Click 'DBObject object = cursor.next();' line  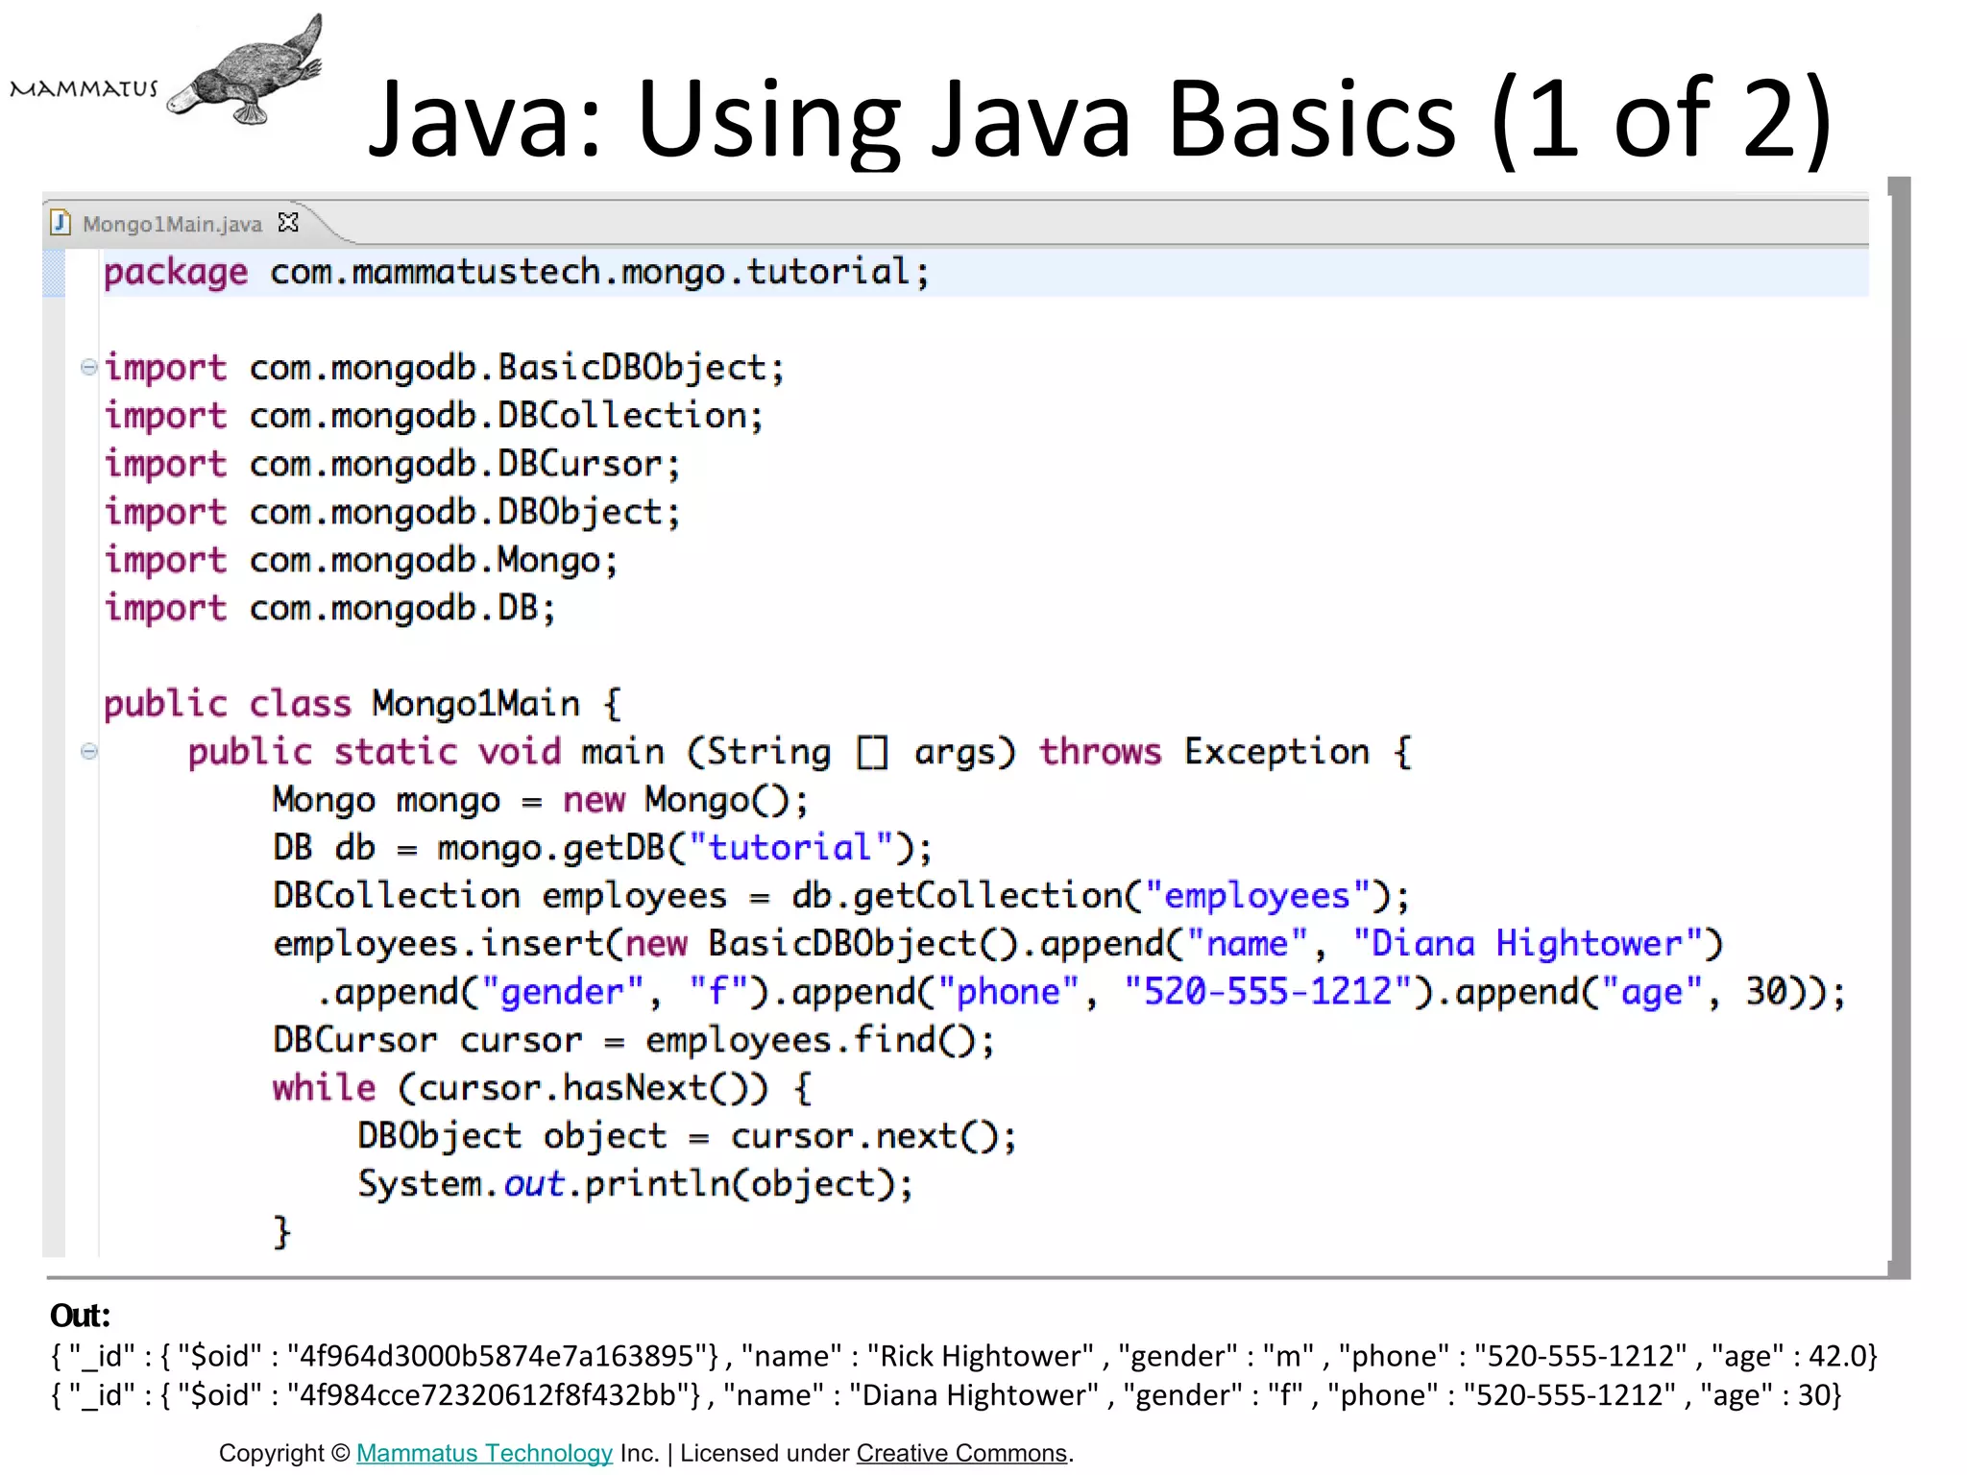687,1137
